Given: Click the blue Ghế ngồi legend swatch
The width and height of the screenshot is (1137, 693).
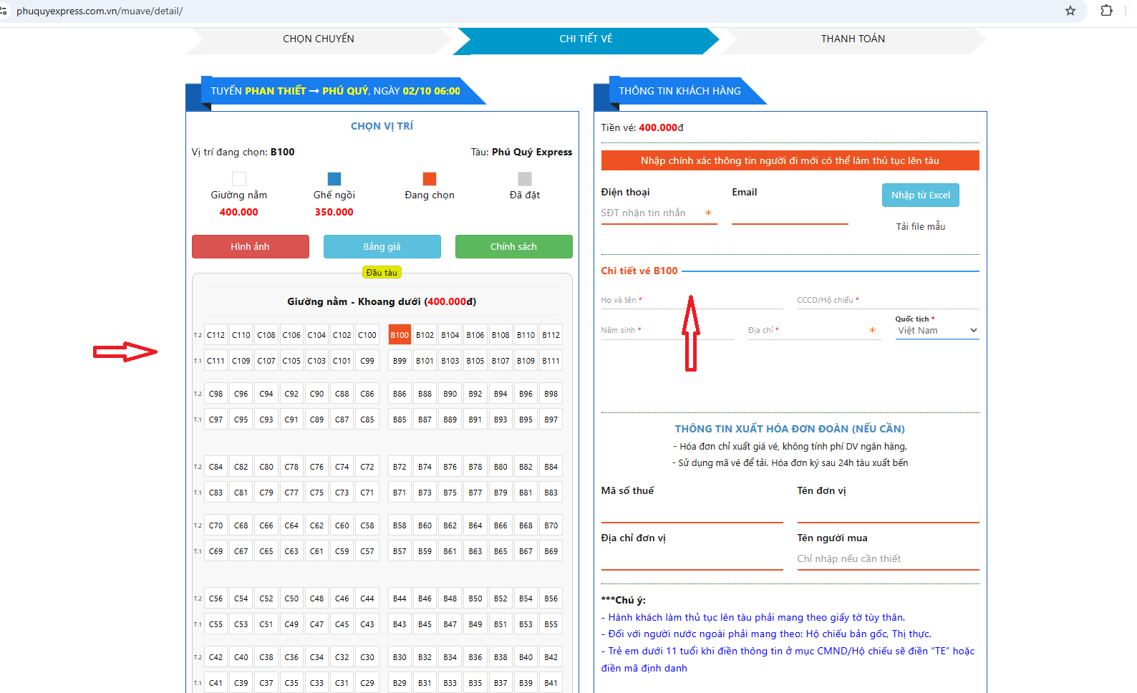Looking at the screenshot, I should point(334,179).
